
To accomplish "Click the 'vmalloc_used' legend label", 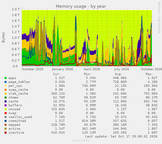I will pos(20,117).
